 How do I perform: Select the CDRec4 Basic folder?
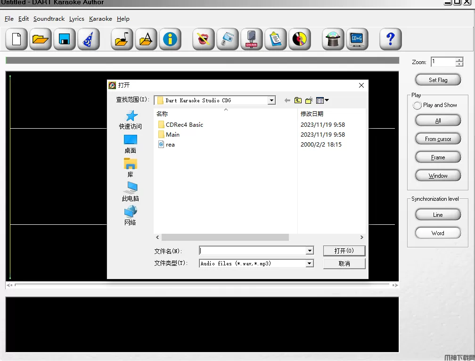tap(184, 125)
